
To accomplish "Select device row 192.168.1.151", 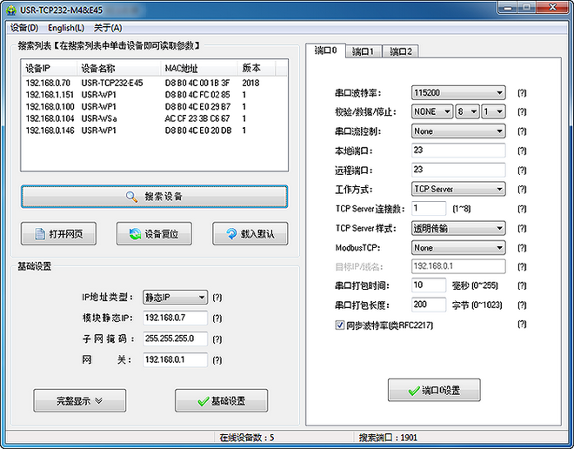I will (x=154, y=95).
